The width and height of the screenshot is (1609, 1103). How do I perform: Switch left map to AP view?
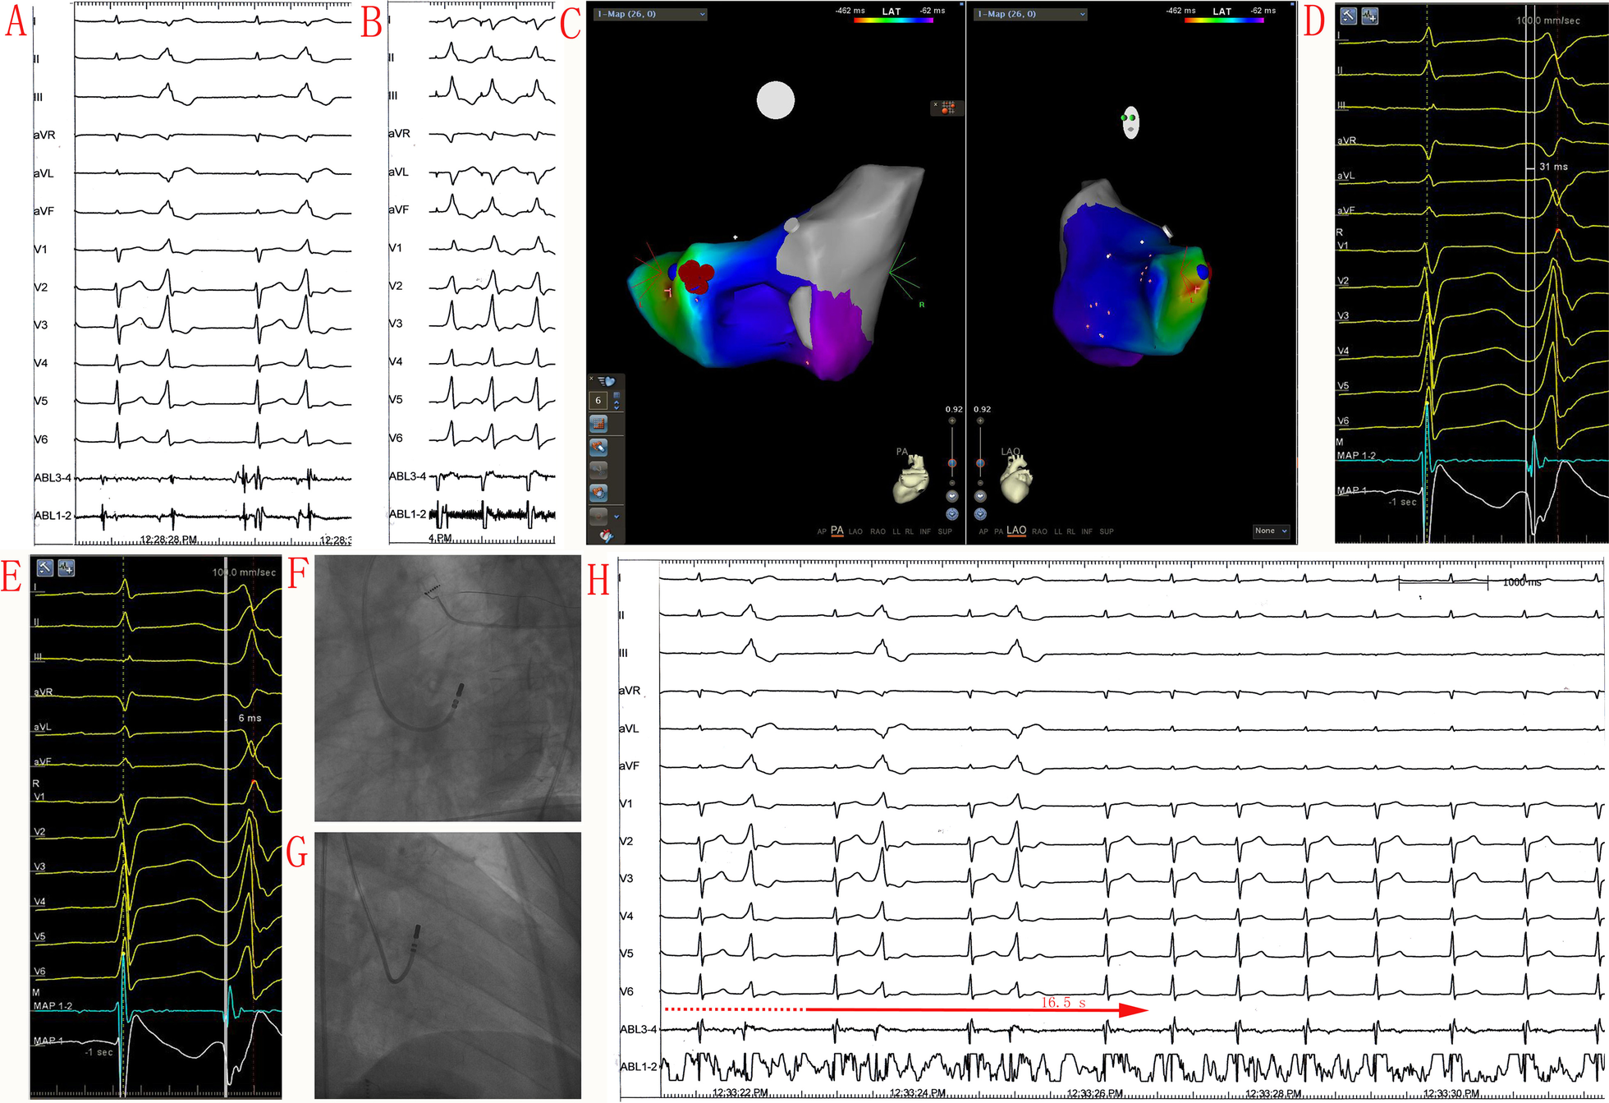click(x=822, y=532)
